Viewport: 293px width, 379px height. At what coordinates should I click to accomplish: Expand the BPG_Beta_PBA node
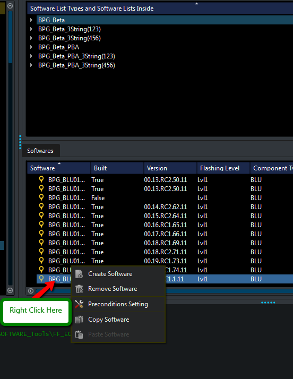31,47
